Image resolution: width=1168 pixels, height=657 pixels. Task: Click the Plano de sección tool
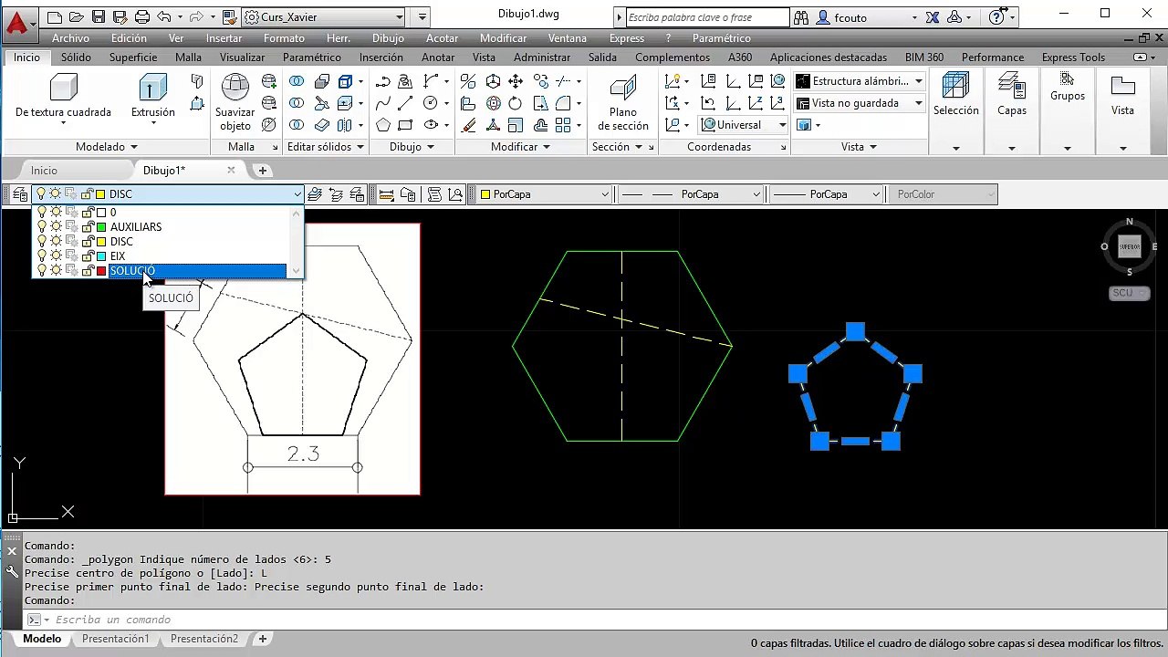click(x=623, y=103)
